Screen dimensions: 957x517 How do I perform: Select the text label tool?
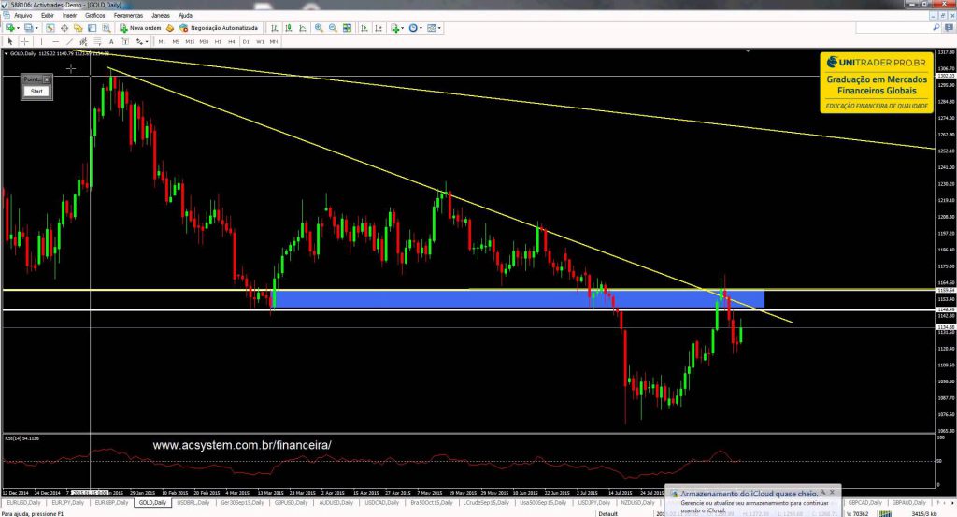125,41
